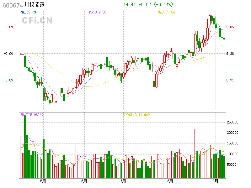Viewport: 251px width, 188px height.
Task: Click the +5.0% axis label
Action: click(x=8, y=27)
